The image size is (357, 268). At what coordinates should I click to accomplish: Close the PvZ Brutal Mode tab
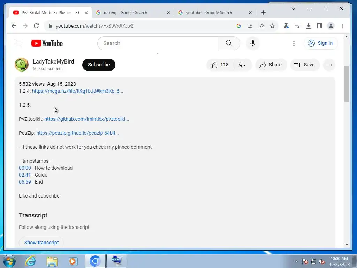tap(86, 13)
